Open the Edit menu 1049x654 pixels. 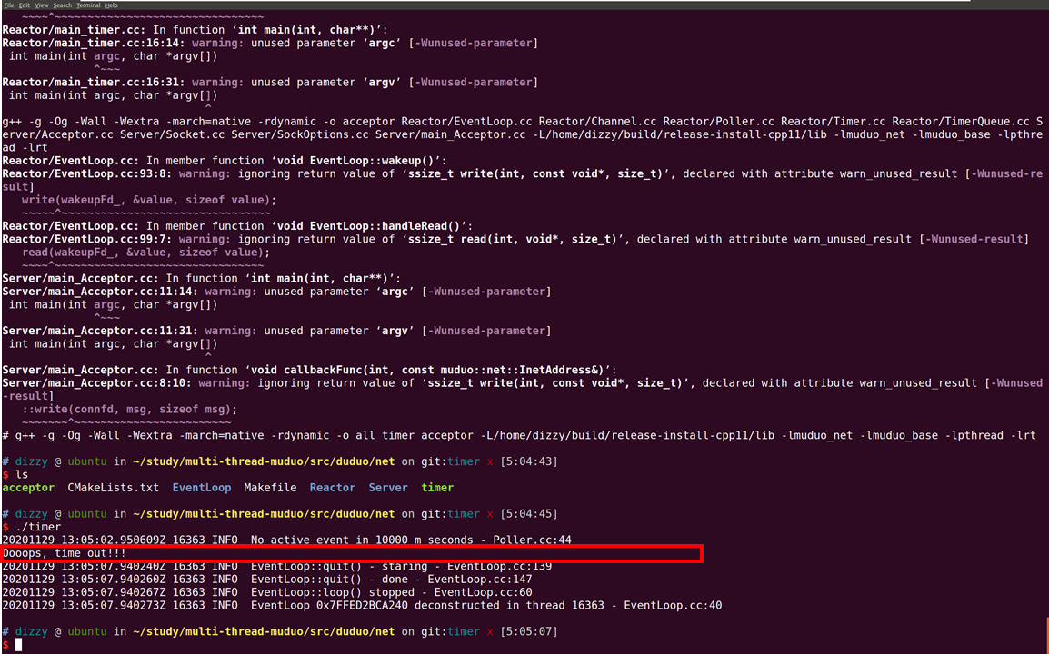point(25,5)
